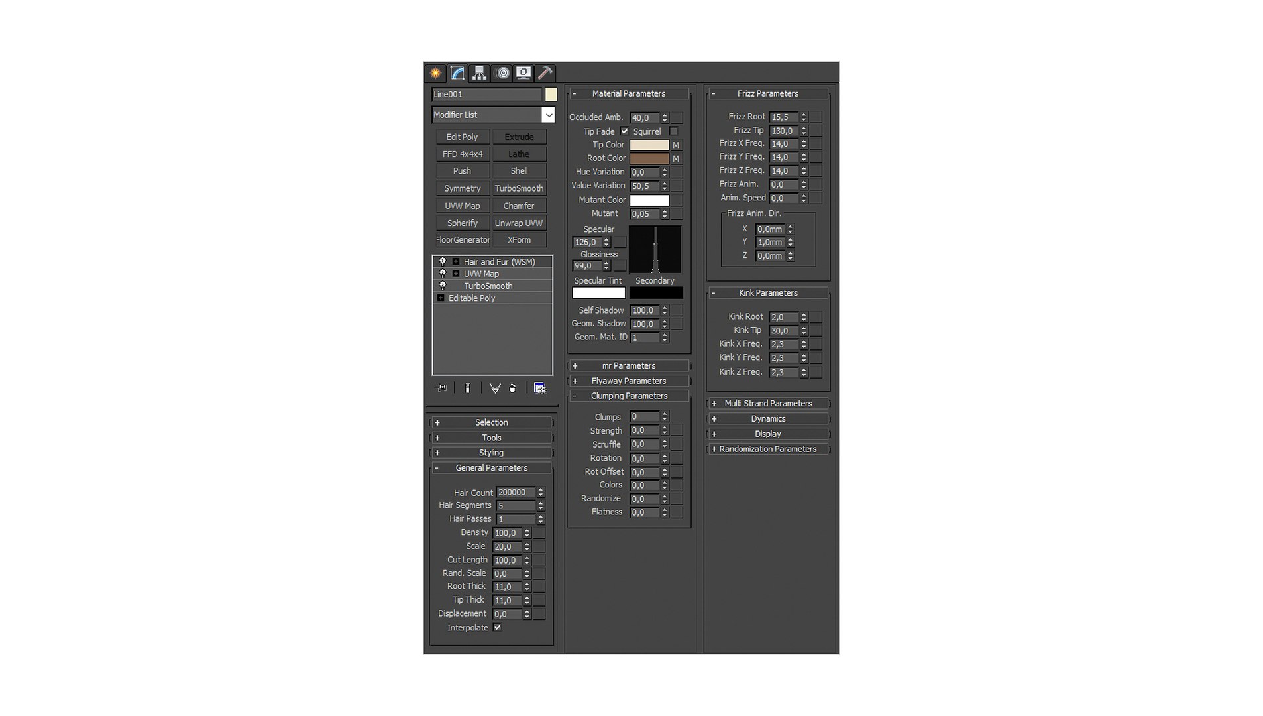Open the Utilities hammer tab

pyautogui.click(x=545, y=73)
